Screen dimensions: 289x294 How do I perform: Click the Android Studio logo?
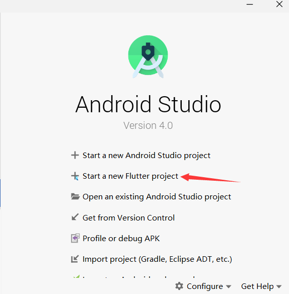pos(148,56)
